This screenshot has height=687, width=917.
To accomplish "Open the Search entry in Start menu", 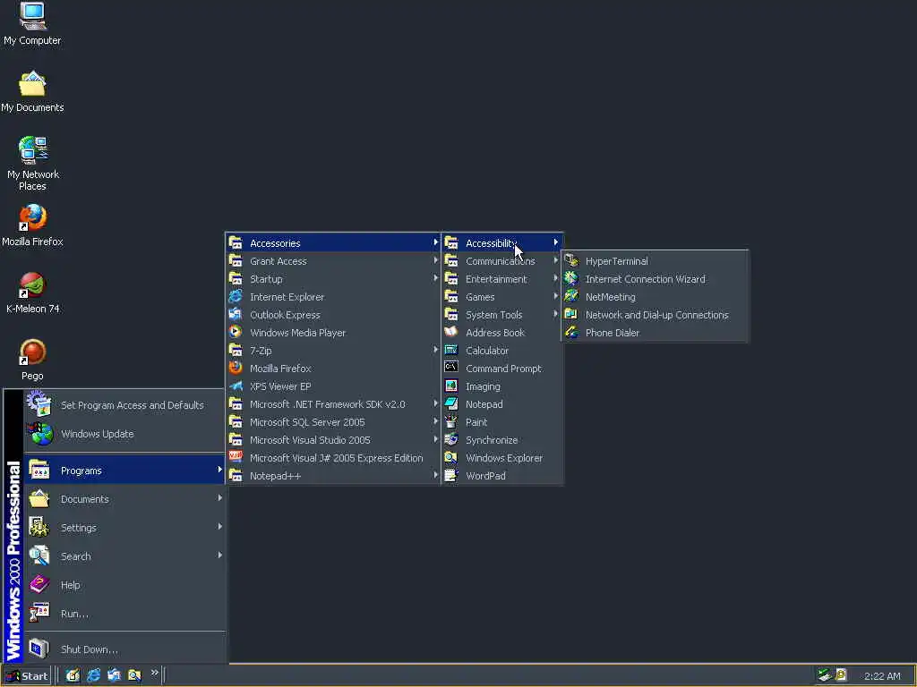I will coord(124,556).
